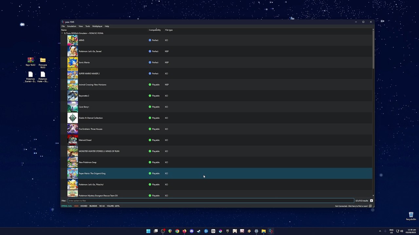Collapse the E:/Yuzu NSWitch Emulator folder row
This screenshot has width=419, height=235.
click(x=62, y=33)
